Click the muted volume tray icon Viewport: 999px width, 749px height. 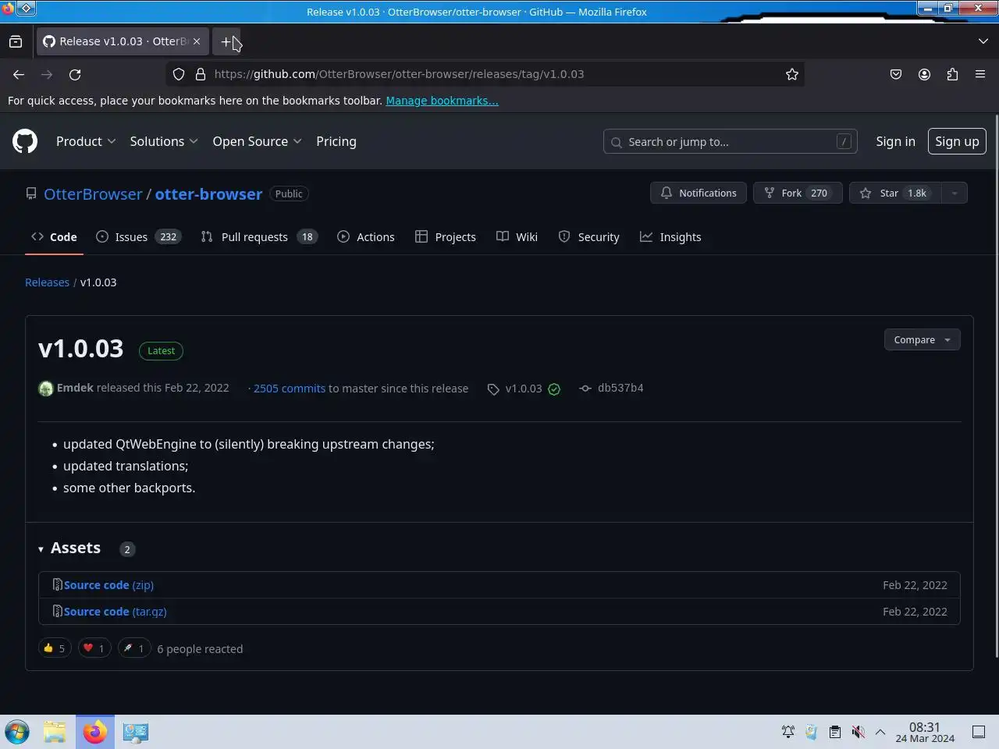[x=859, y=732]
